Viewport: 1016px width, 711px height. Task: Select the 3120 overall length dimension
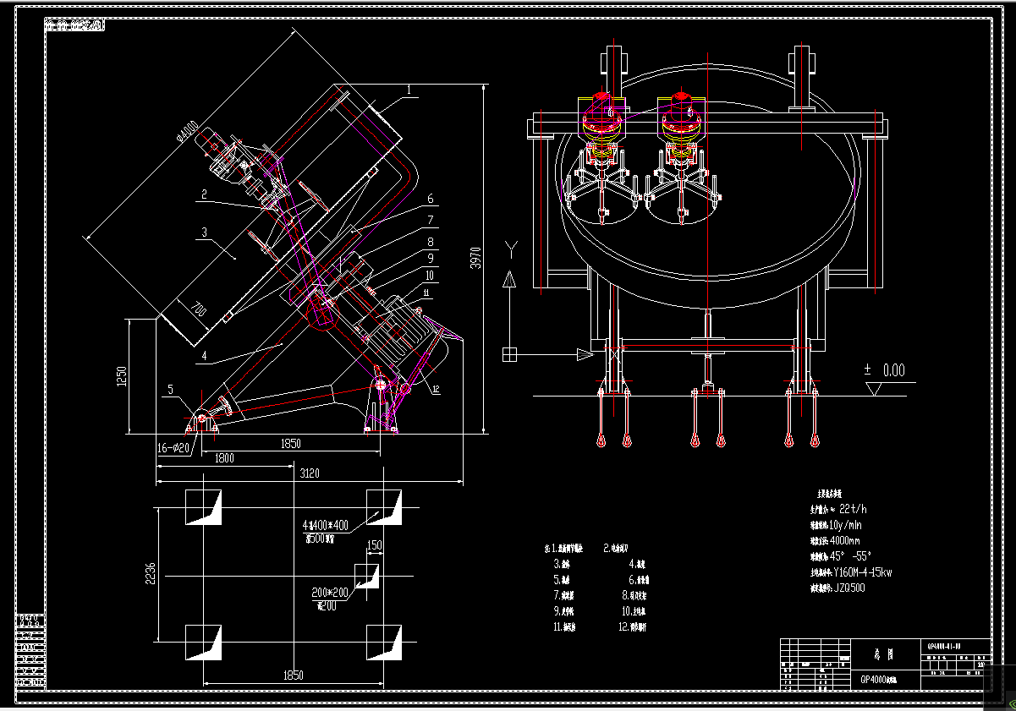tap(310, 475)
